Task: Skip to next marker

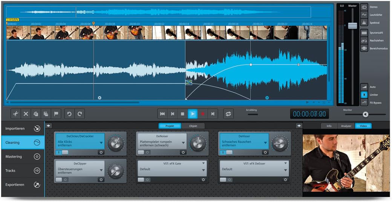Action: (x=213, y=114)
